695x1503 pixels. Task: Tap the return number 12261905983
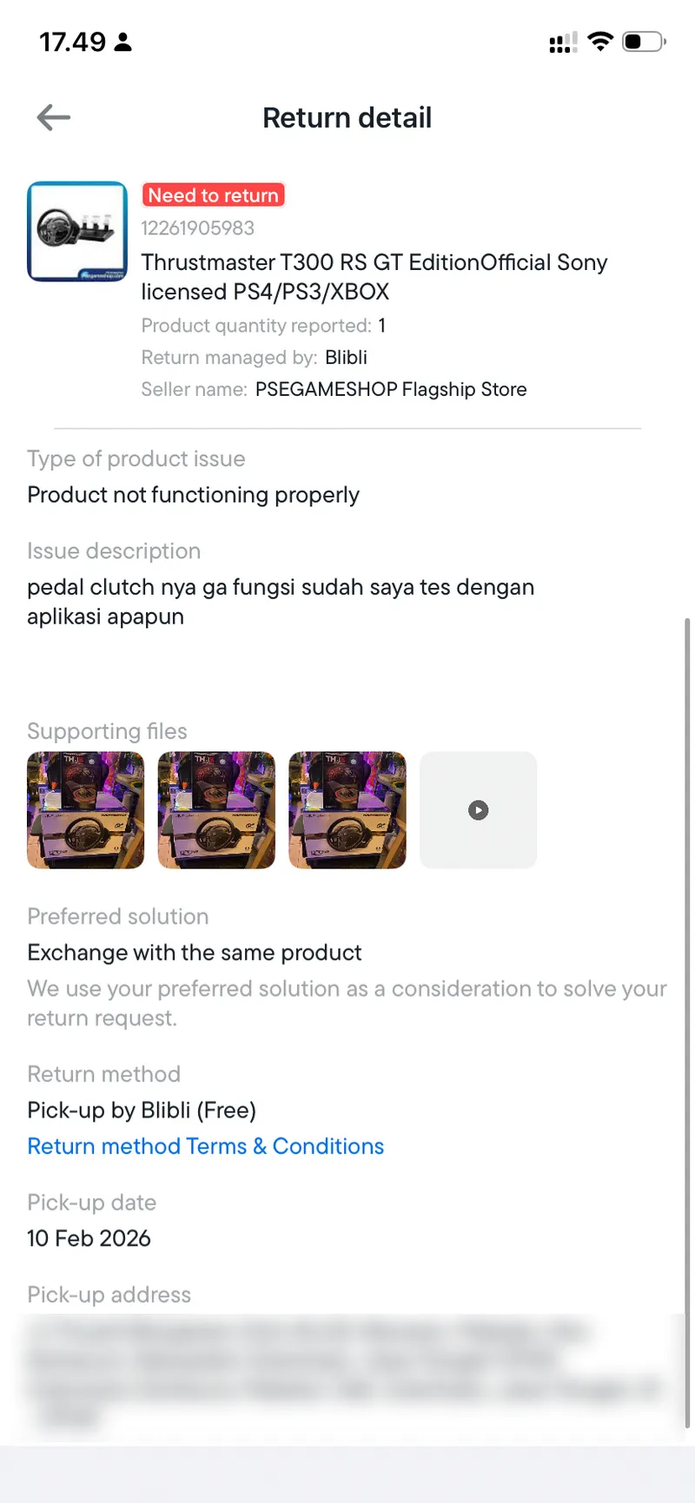(198, 228)
